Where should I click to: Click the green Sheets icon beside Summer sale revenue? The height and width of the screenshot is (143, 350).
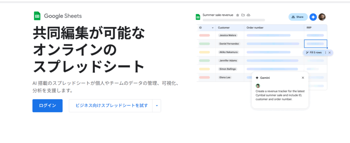coord(198,17)
